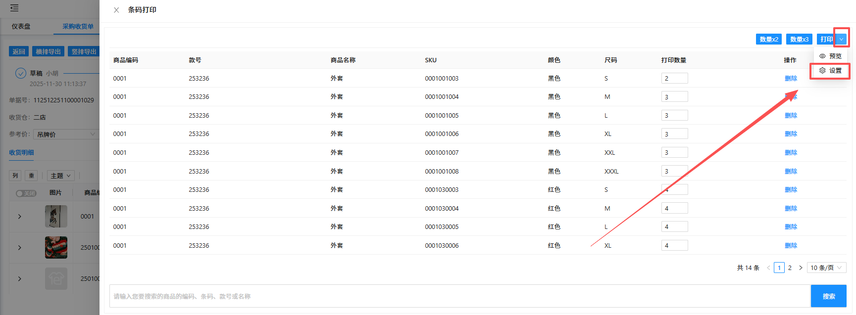Close the 条码打印 drawer with the X
The height and width of the screenshot is (315, 856).
[x=116, y=10]
